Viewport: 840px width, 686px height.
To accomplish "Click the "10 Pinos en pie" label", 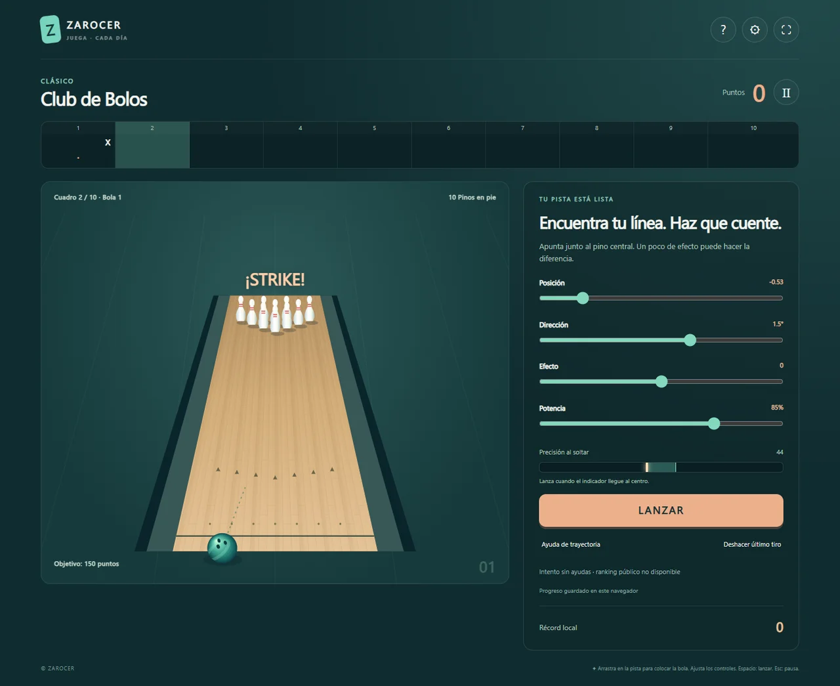I will [472, 197].
